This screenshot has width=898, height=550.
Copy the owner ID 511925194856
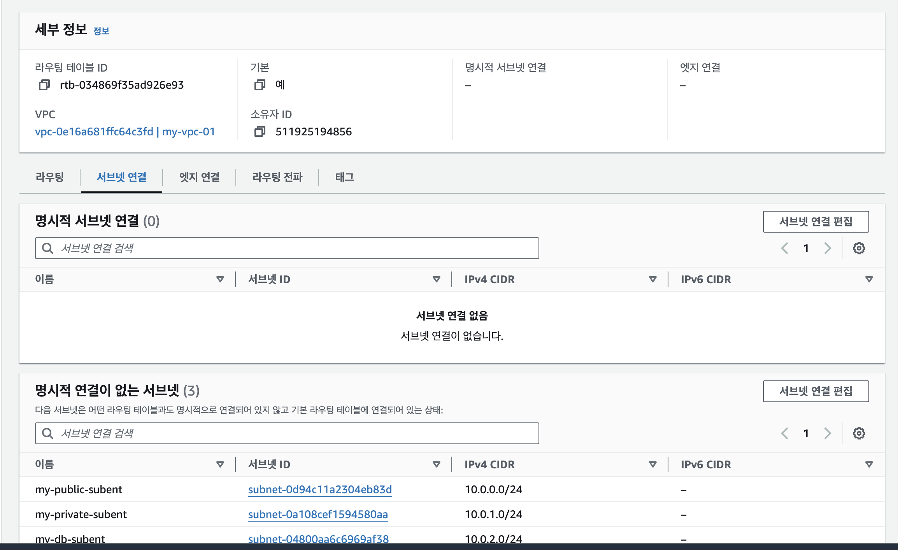point(260,132)
